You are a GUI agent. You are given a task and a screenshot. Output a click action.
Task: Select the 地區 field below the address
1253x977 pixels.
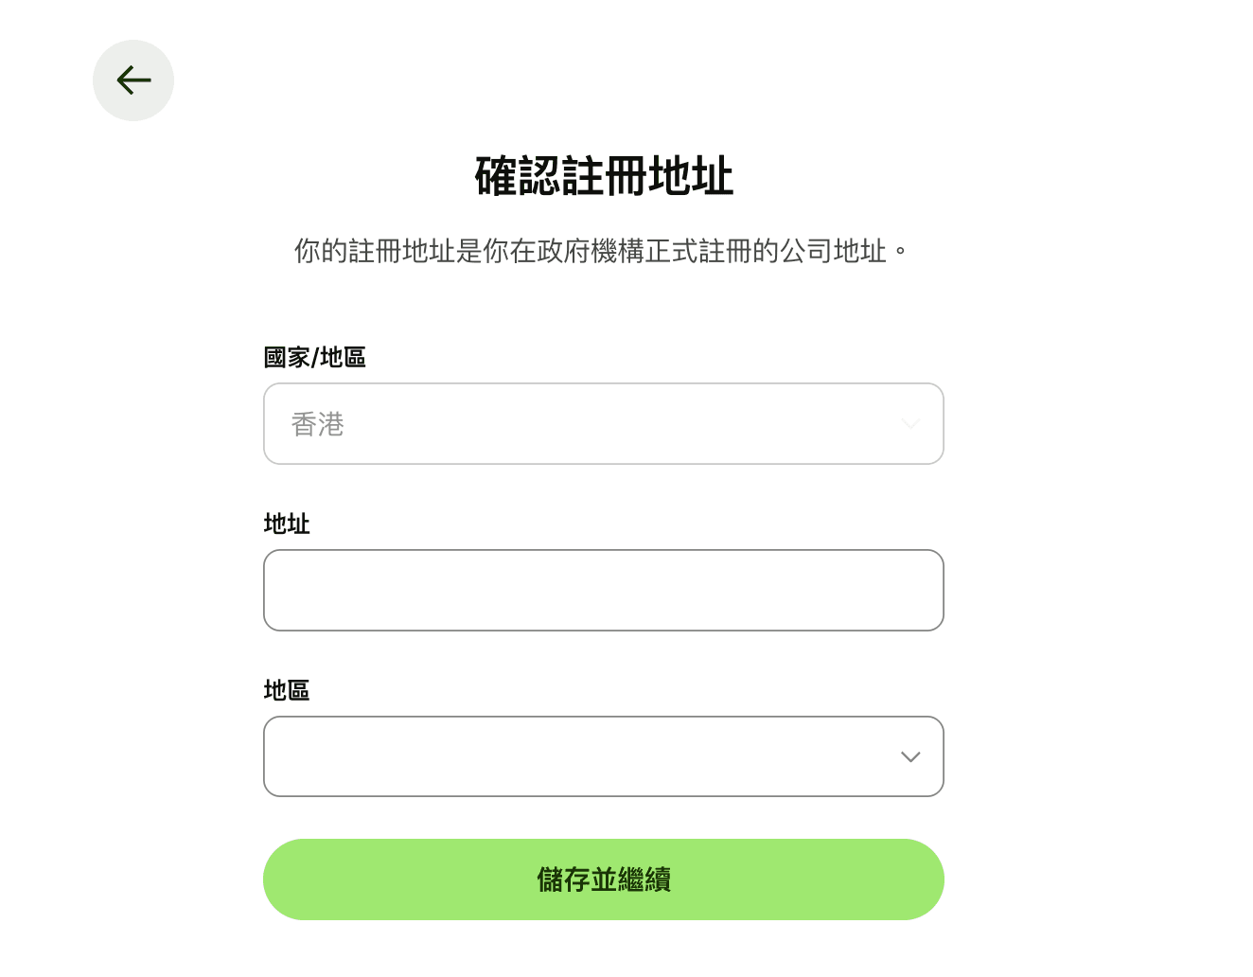coord(603,756)
